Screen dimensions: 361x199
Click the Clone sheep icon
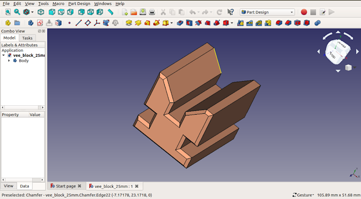point(116,23)
